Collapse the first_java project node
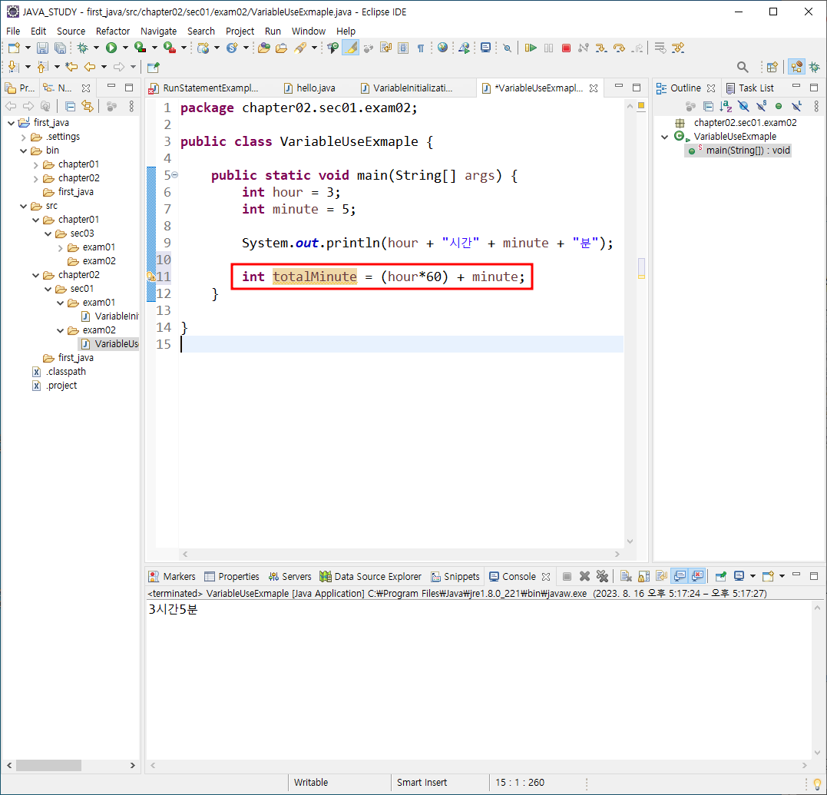 point(11,123)
